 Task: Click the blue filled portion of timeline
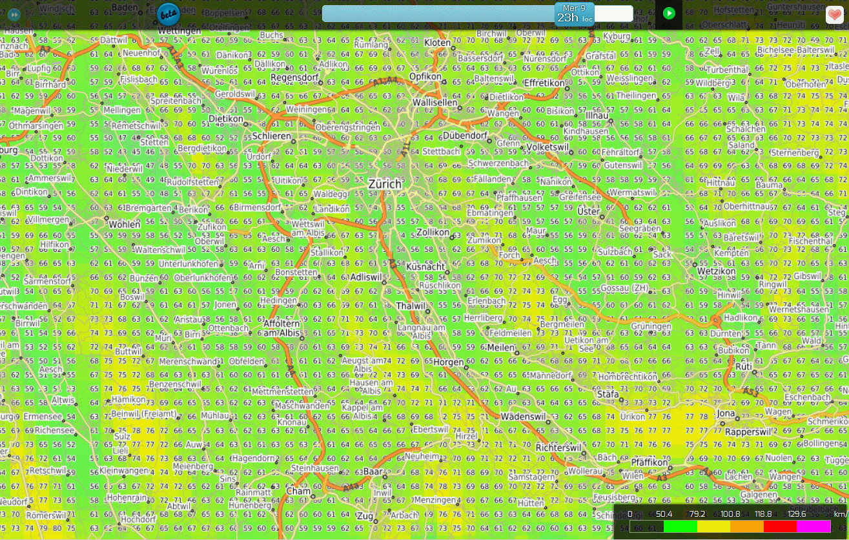438,14
